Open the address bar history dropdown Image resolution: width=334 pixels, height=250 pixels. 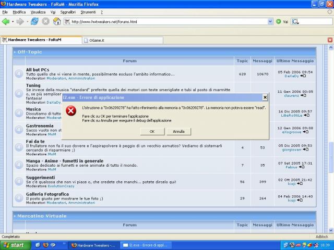coord(270,22)
